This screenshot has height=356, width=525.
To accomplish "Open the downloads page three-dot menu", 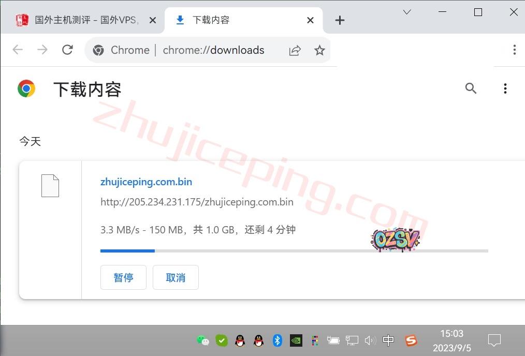I will [x=505, y=88].
